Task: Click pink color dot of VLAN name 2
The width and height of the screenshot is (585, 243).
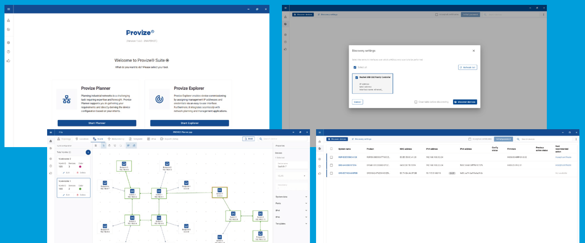Action: tap(80, 167)
